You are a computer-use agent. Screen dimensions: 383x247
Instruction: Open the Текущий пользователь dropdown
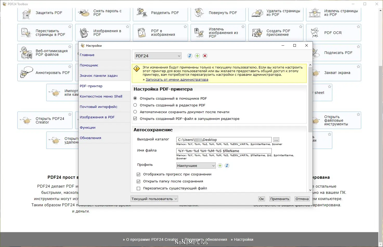(154, 199)
